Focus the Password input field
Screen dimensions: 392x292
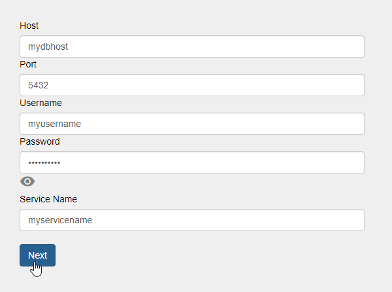191,162
